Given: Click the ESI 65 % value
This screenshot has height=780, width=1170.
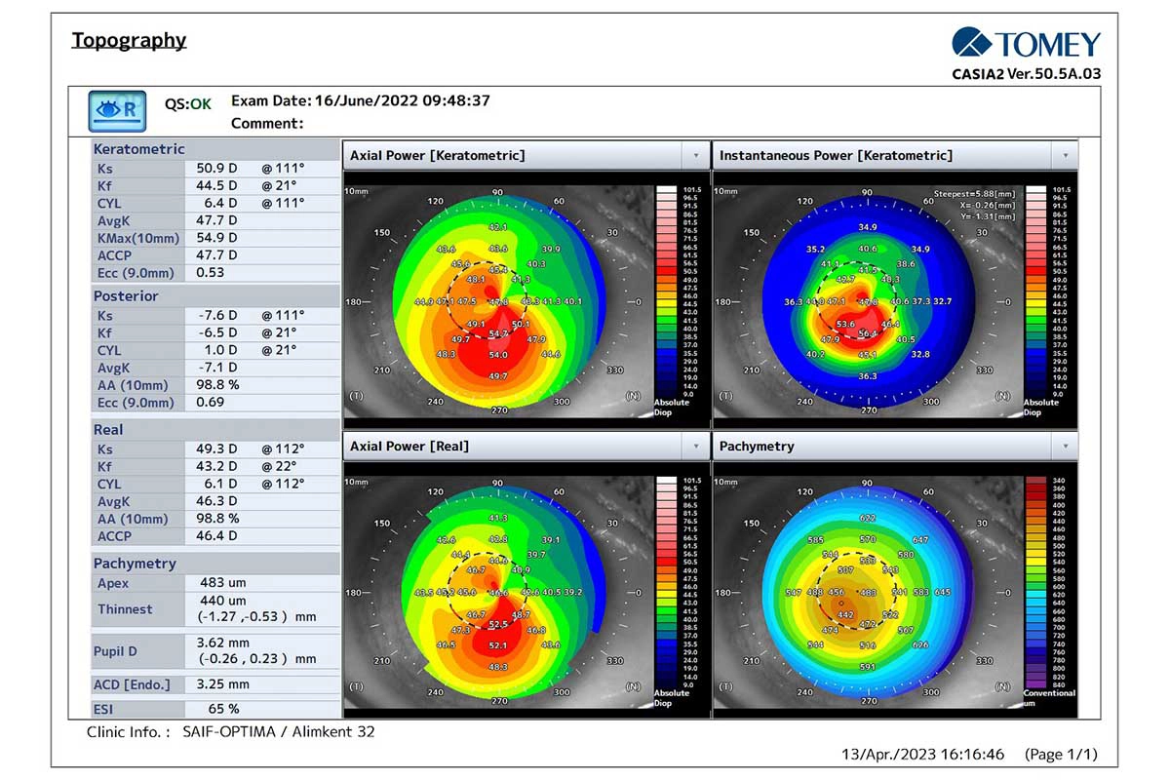Looking at the screenshot, I should click(223, 709).
